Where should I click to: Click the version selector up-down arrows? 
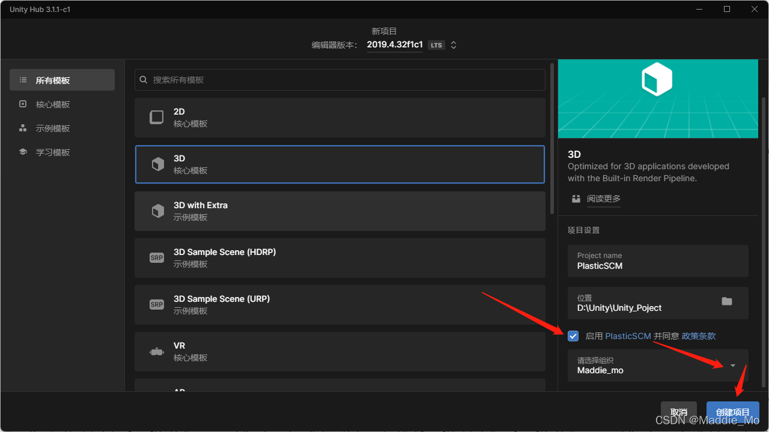click(x=454, y=45)
